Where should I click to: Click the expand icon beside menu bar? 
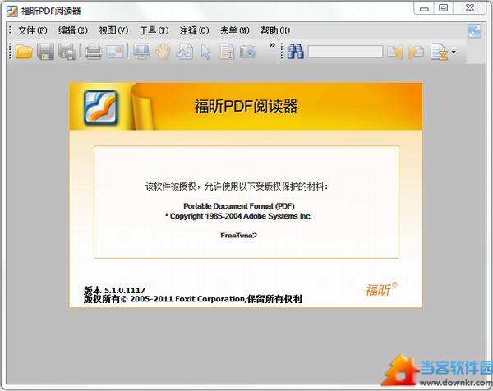[x=474, y=31]
